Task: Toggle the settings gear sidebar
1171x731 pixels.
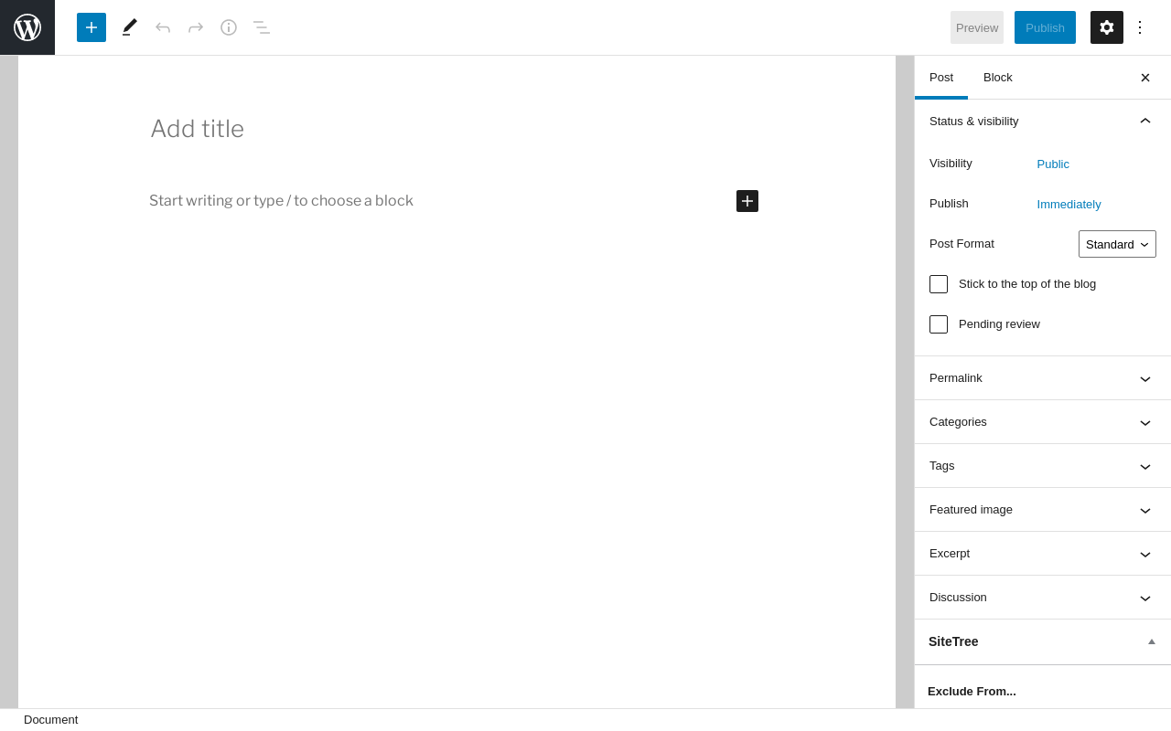Action: pyautogui.click(x=1107, y=27)
